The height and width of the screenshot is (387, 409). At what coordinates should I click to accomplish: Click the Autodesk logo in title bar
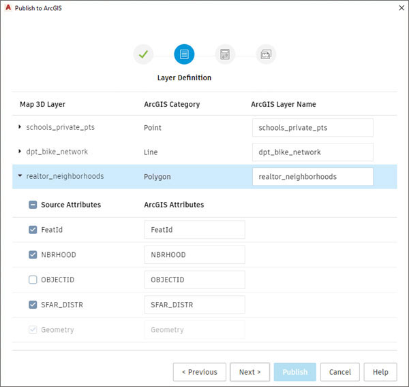pyautogui.click(x=7, y=7)
